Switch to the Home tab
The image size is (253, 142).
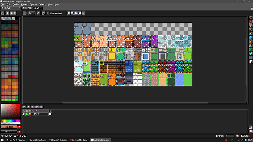pos(11,8)
